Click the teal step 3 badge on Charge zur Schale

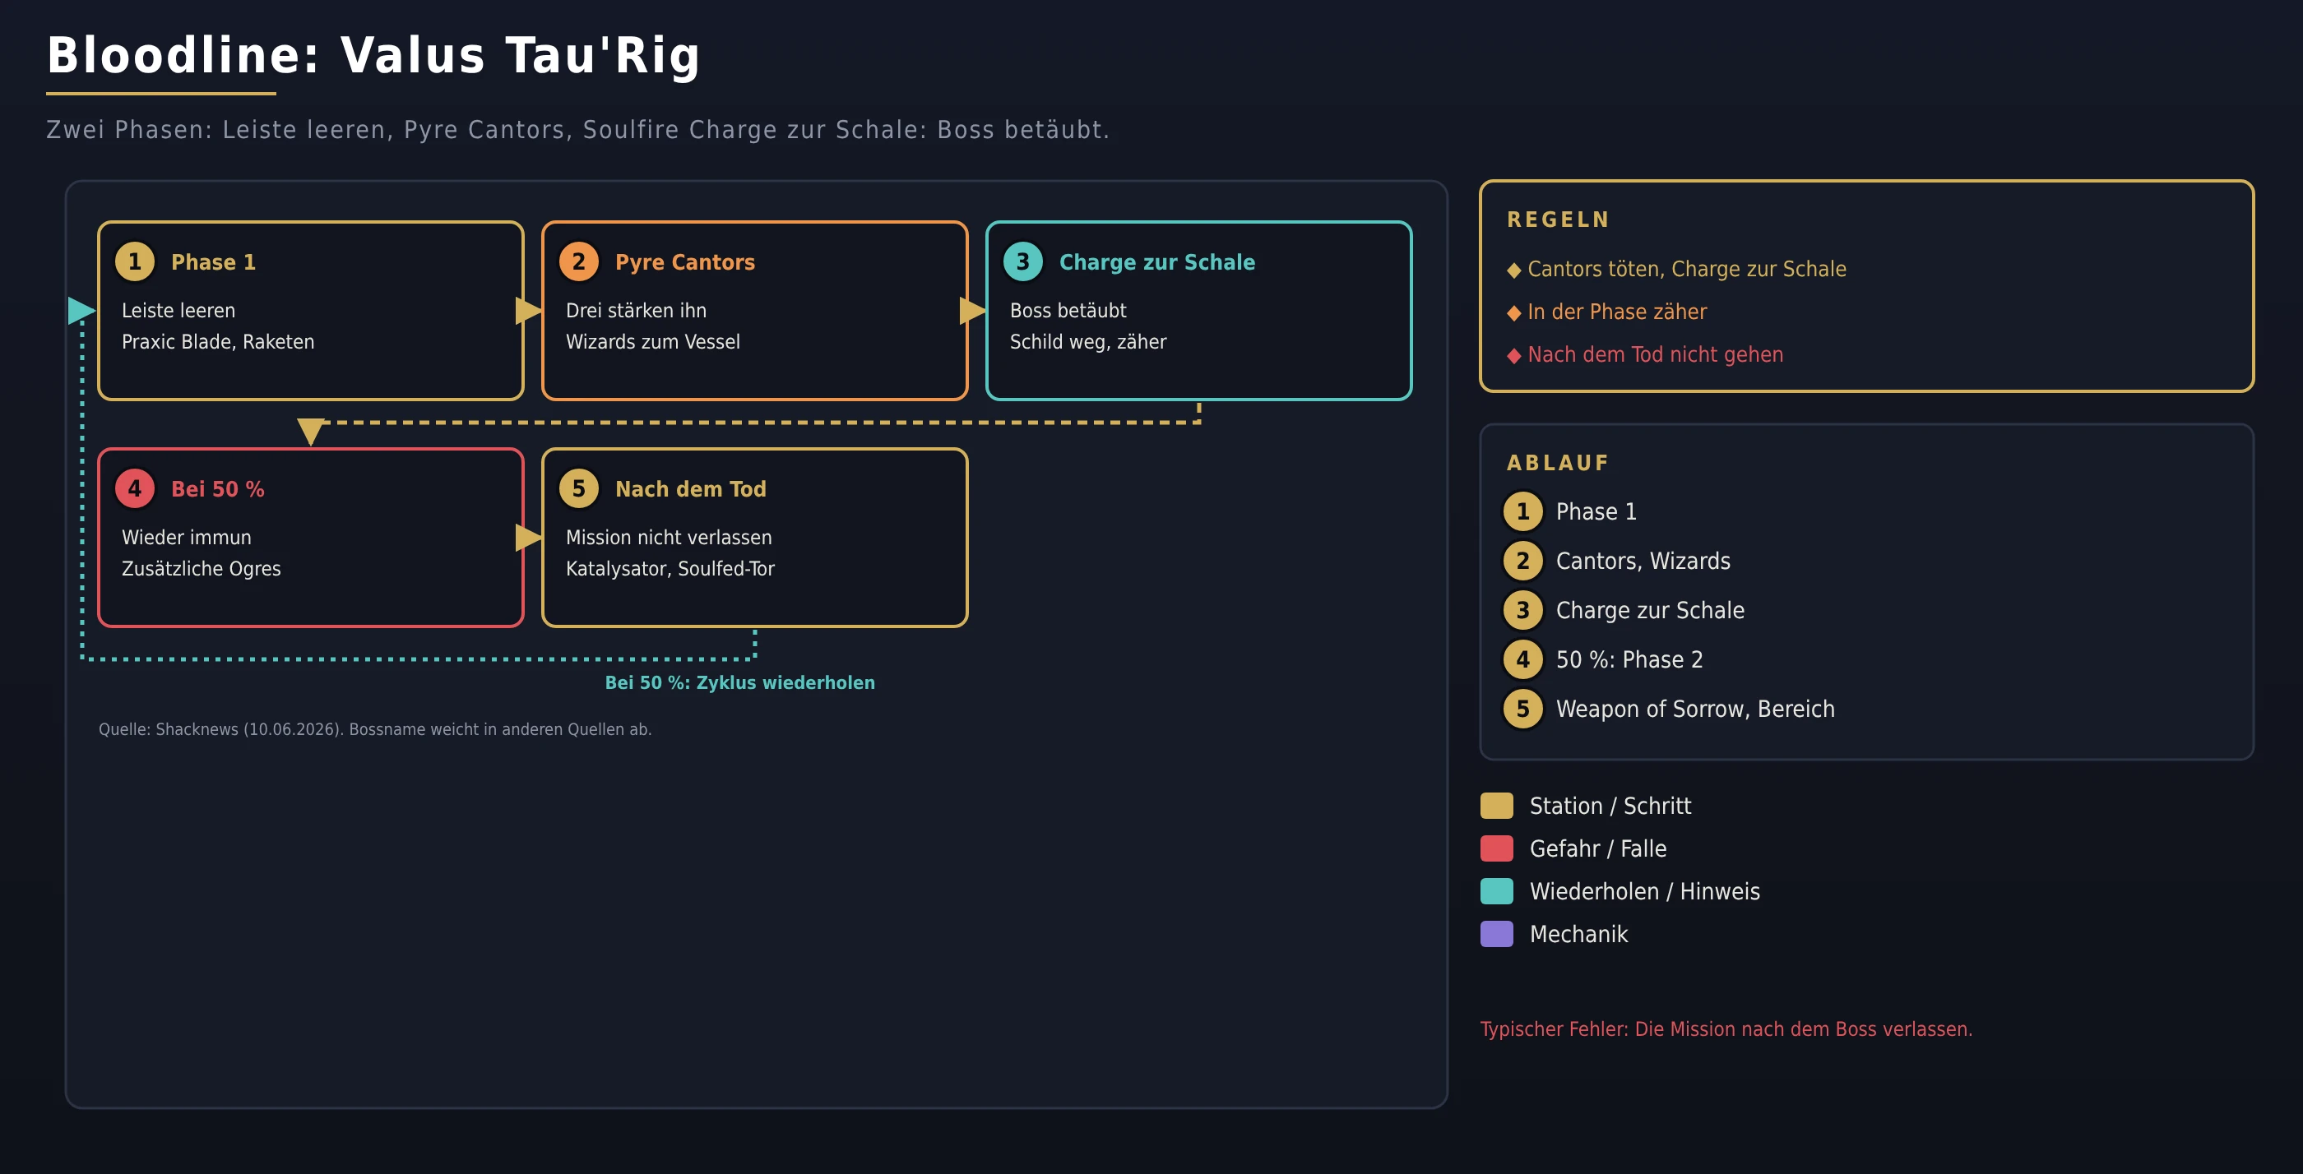point(1022,261)
